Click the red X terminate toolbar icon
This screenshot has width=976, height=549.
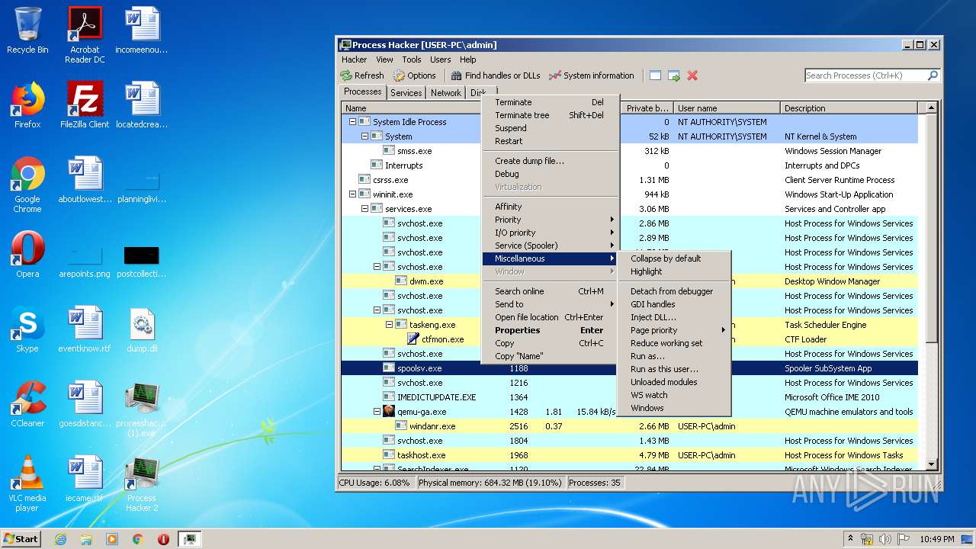692,75
